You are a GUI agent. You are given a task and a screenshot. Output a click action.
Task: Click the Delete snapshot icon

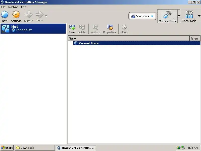point(82,27)
